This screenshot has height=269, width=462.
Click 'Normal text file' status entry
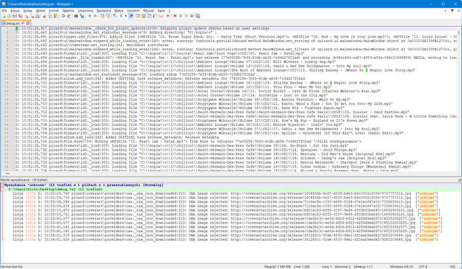(12, 266)
